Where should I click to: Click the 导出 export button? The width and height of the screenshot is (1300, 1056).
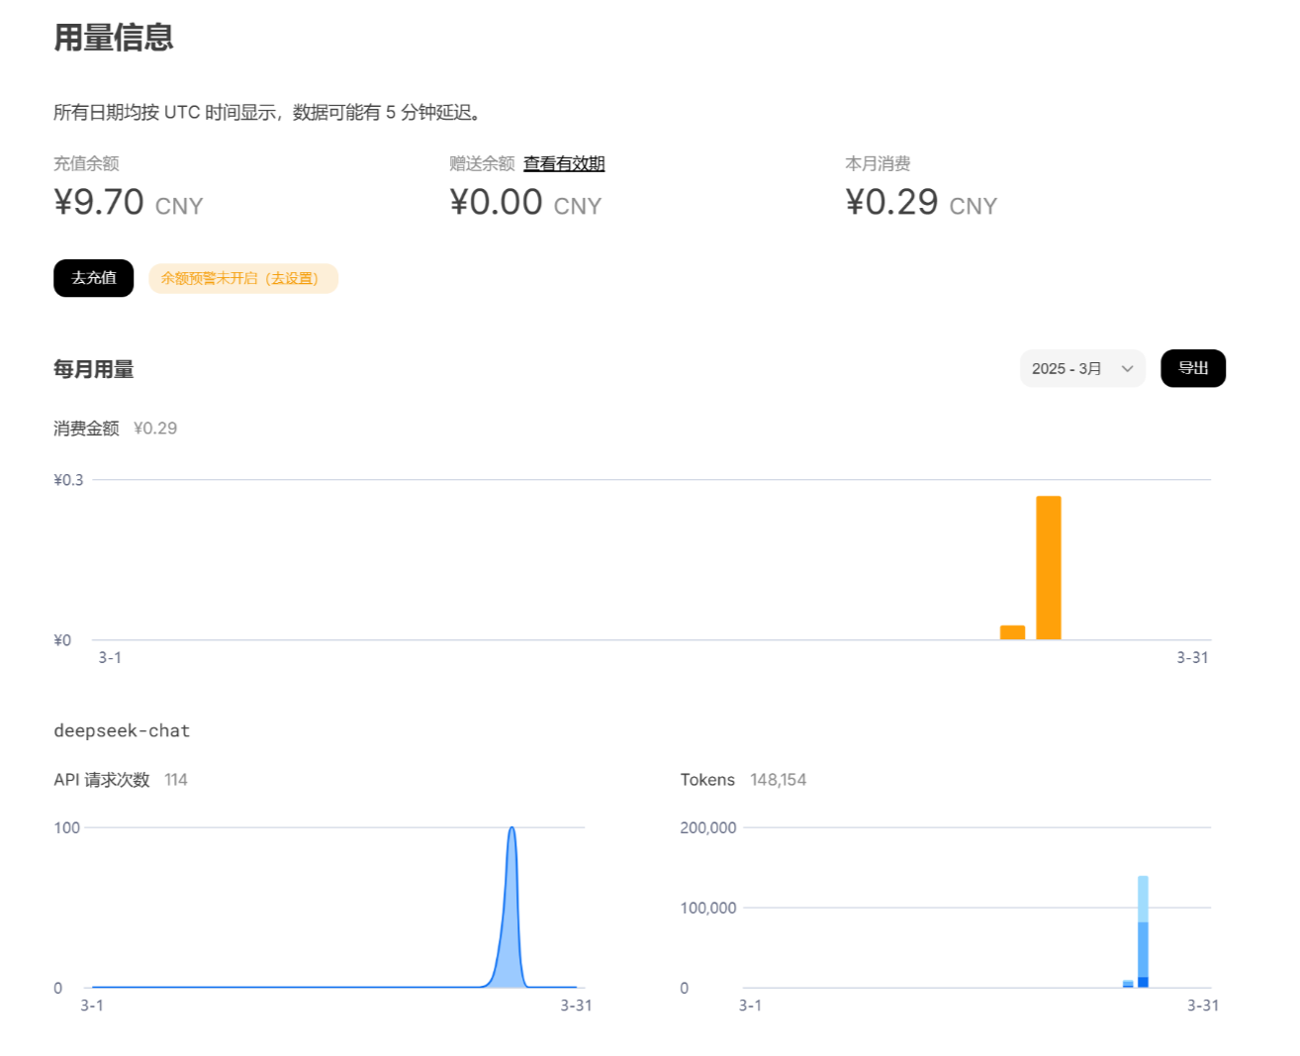[x=1192, y=368]
